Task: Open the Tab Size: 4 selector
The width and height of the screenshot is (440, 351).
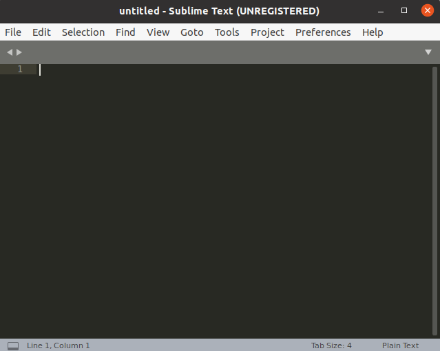Action: point(331,345)
